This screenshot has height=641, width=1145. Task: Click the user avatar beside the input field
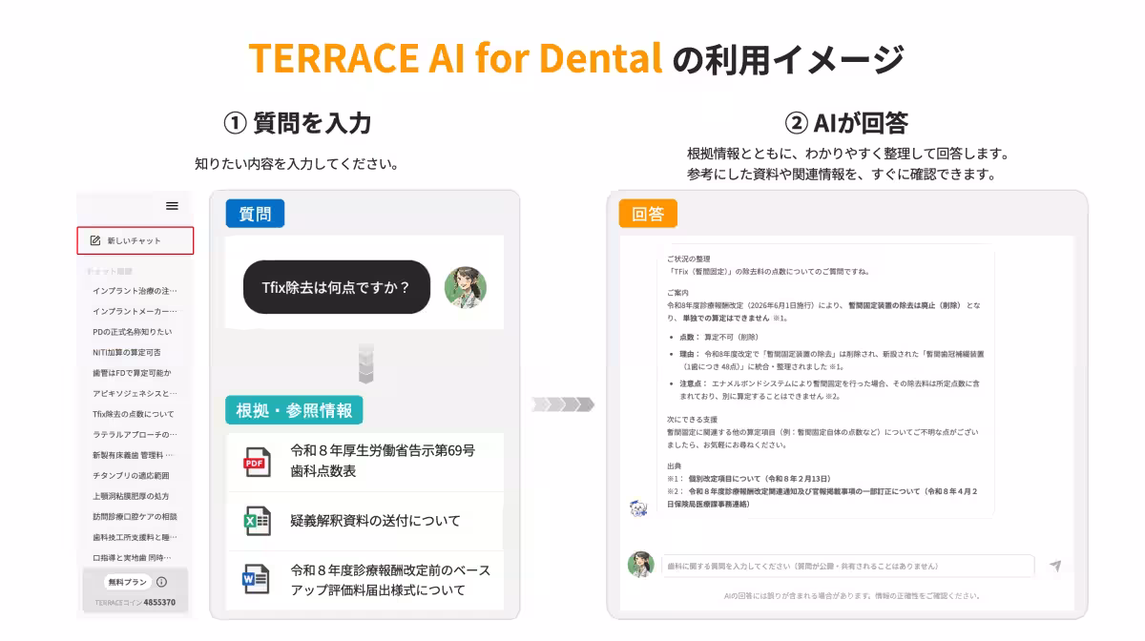[x=640, y=565]
